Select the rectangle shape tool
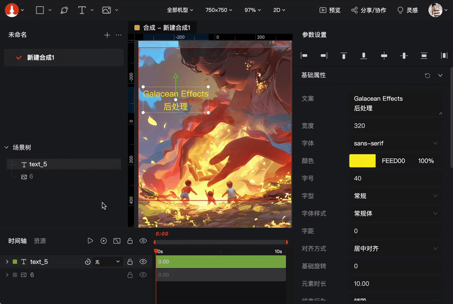The image size is (453, 304). coord(40,10)
